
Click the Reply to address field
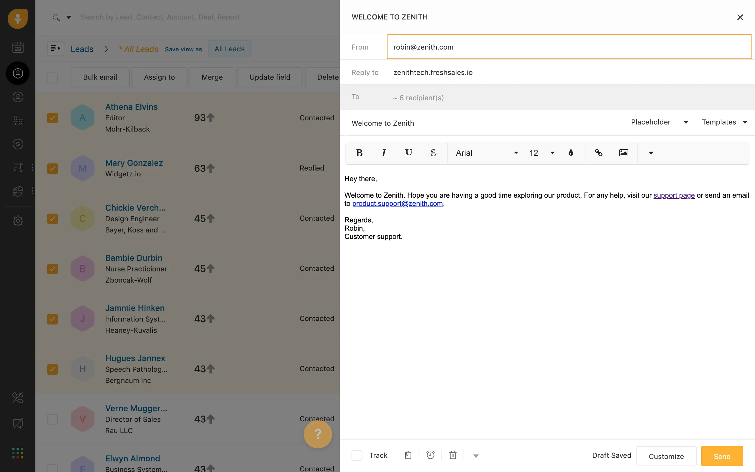[569, 73]
